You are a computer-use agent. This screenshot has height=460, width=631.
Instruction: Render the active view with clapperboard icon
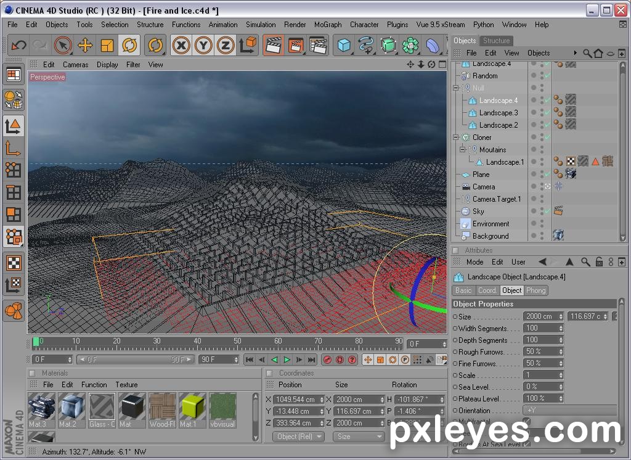274,45
